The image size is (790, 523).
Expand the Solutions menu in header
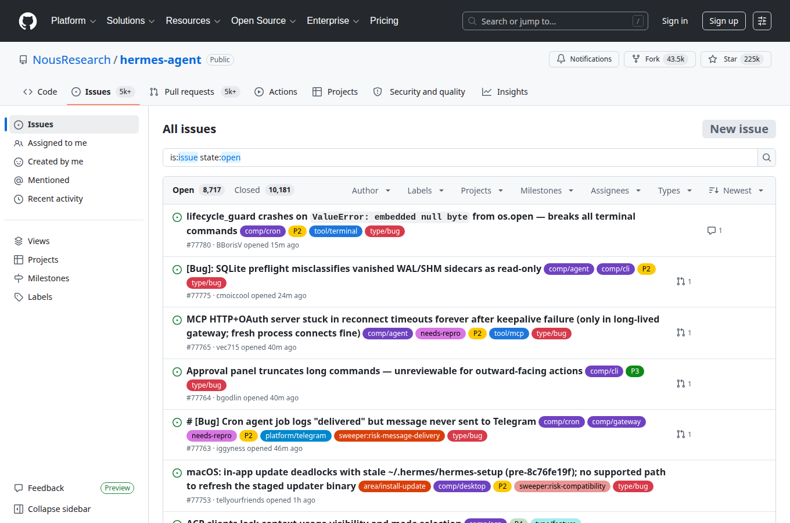pos(131,21)
